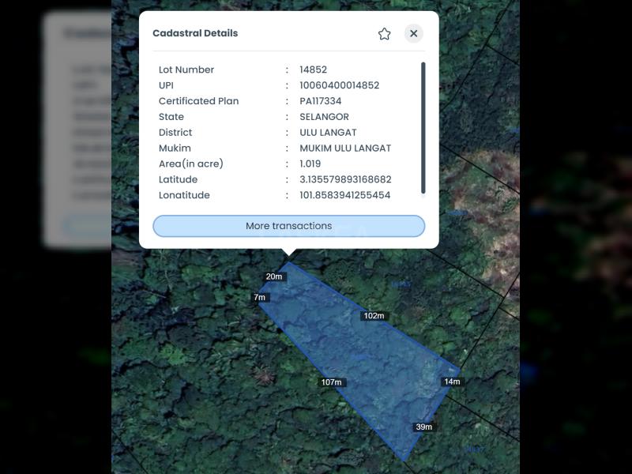This screenshot has height=474, width=632.
Task: Click the 39m side length label
Action: pos(423,427)
